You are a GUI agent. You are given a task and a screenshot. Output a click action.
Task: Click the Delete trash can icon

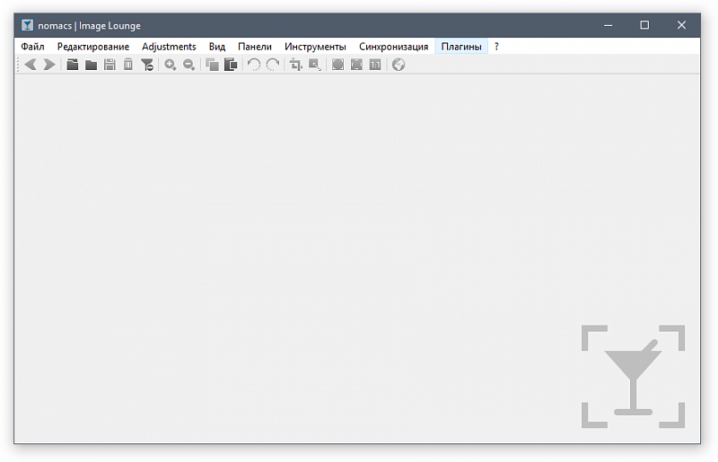pyautogui.click(x=128, y=65)
